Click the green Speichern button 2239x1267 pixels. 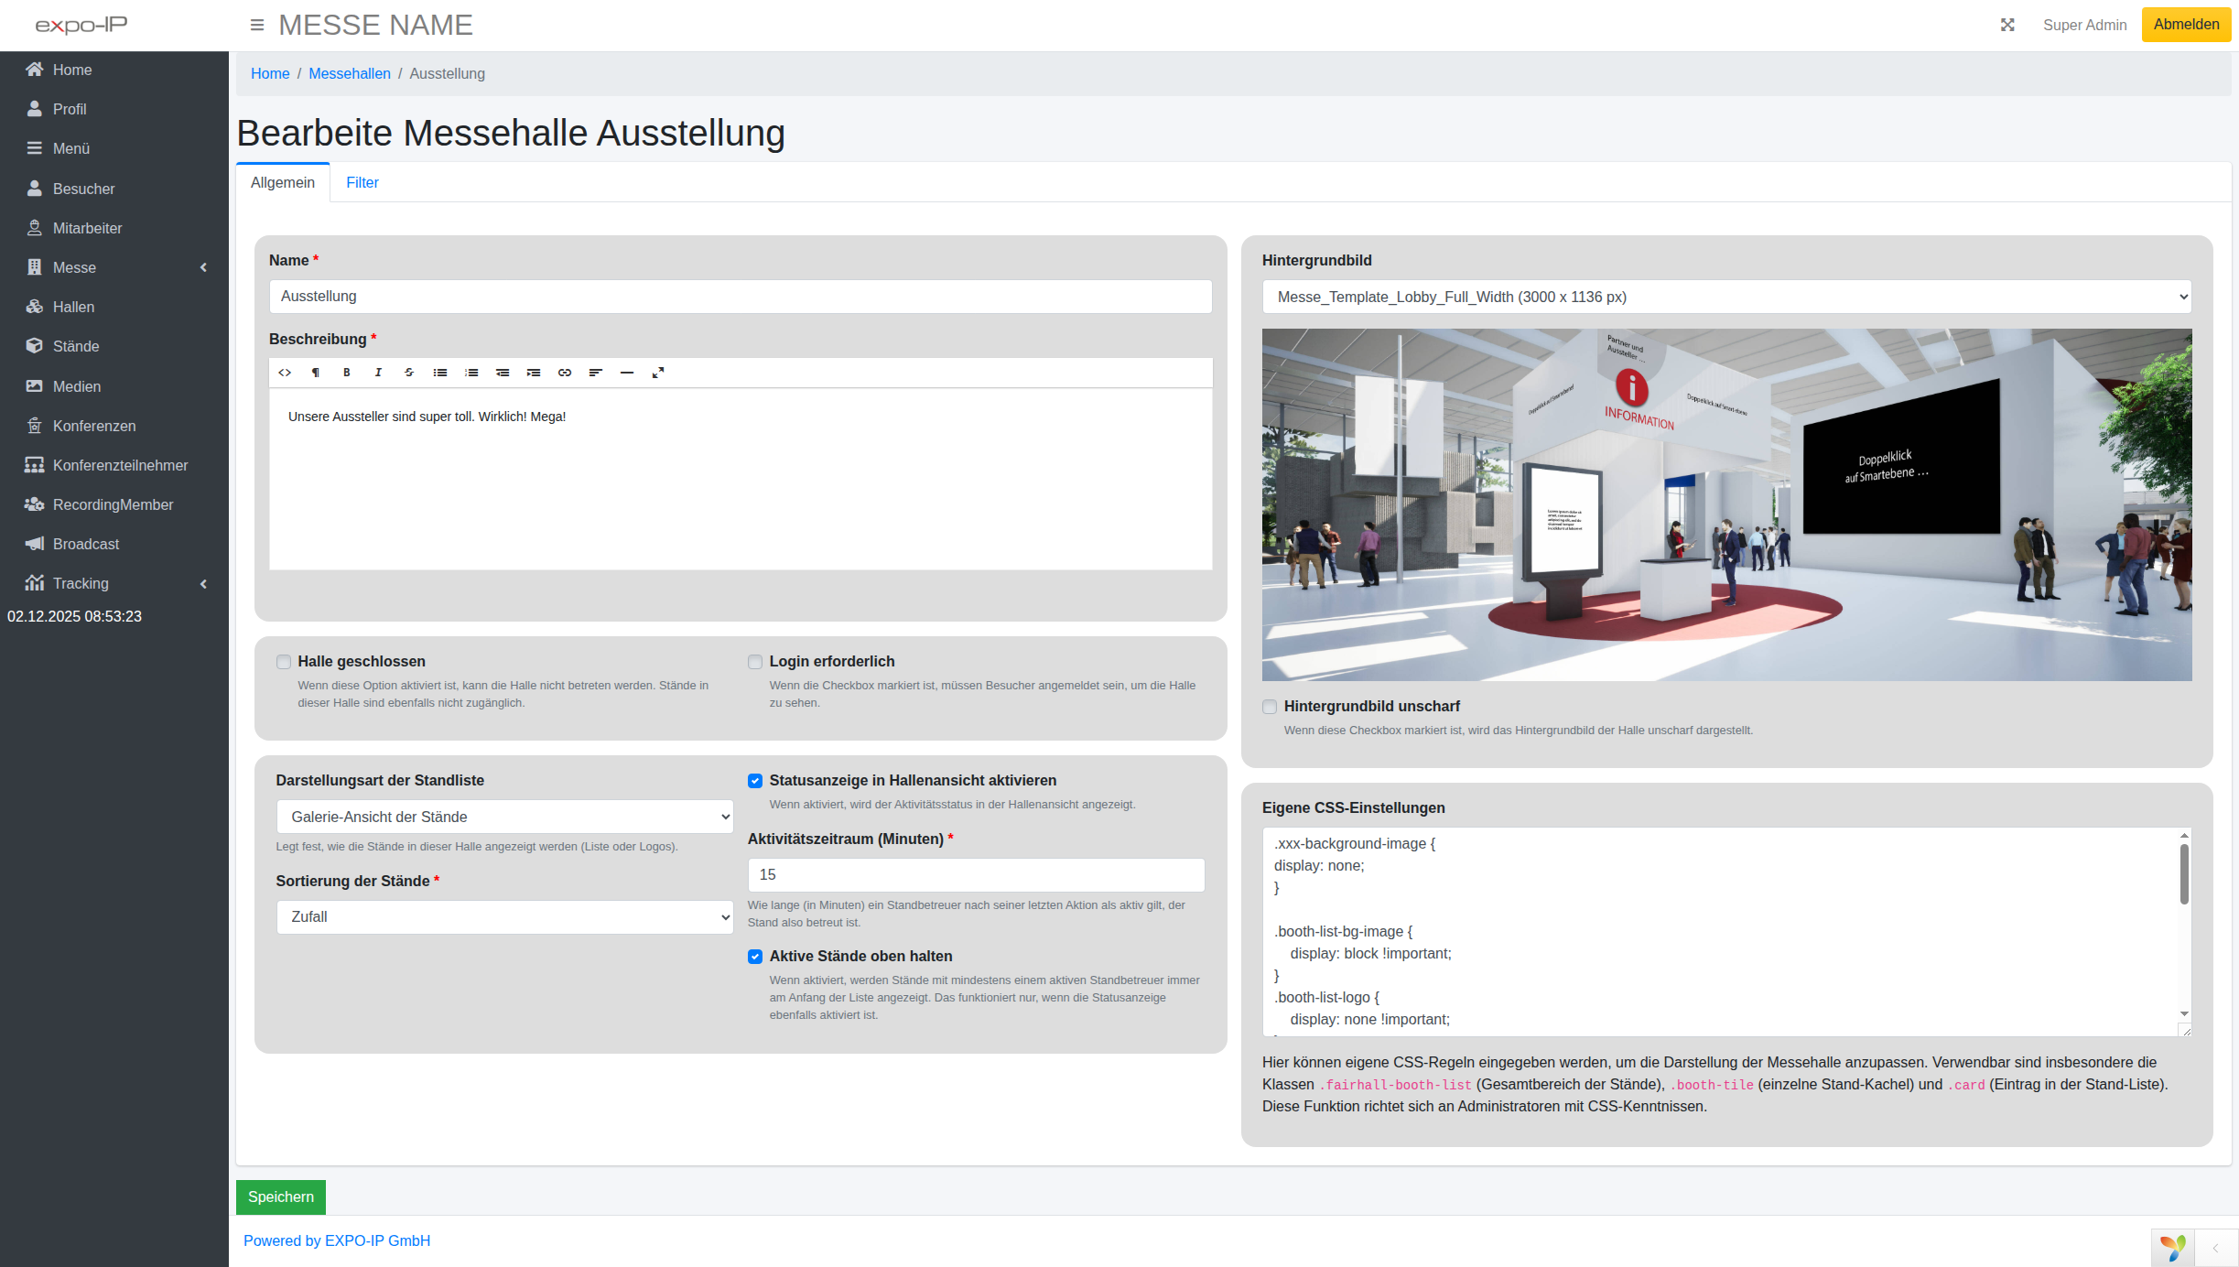coord(281,1197)
